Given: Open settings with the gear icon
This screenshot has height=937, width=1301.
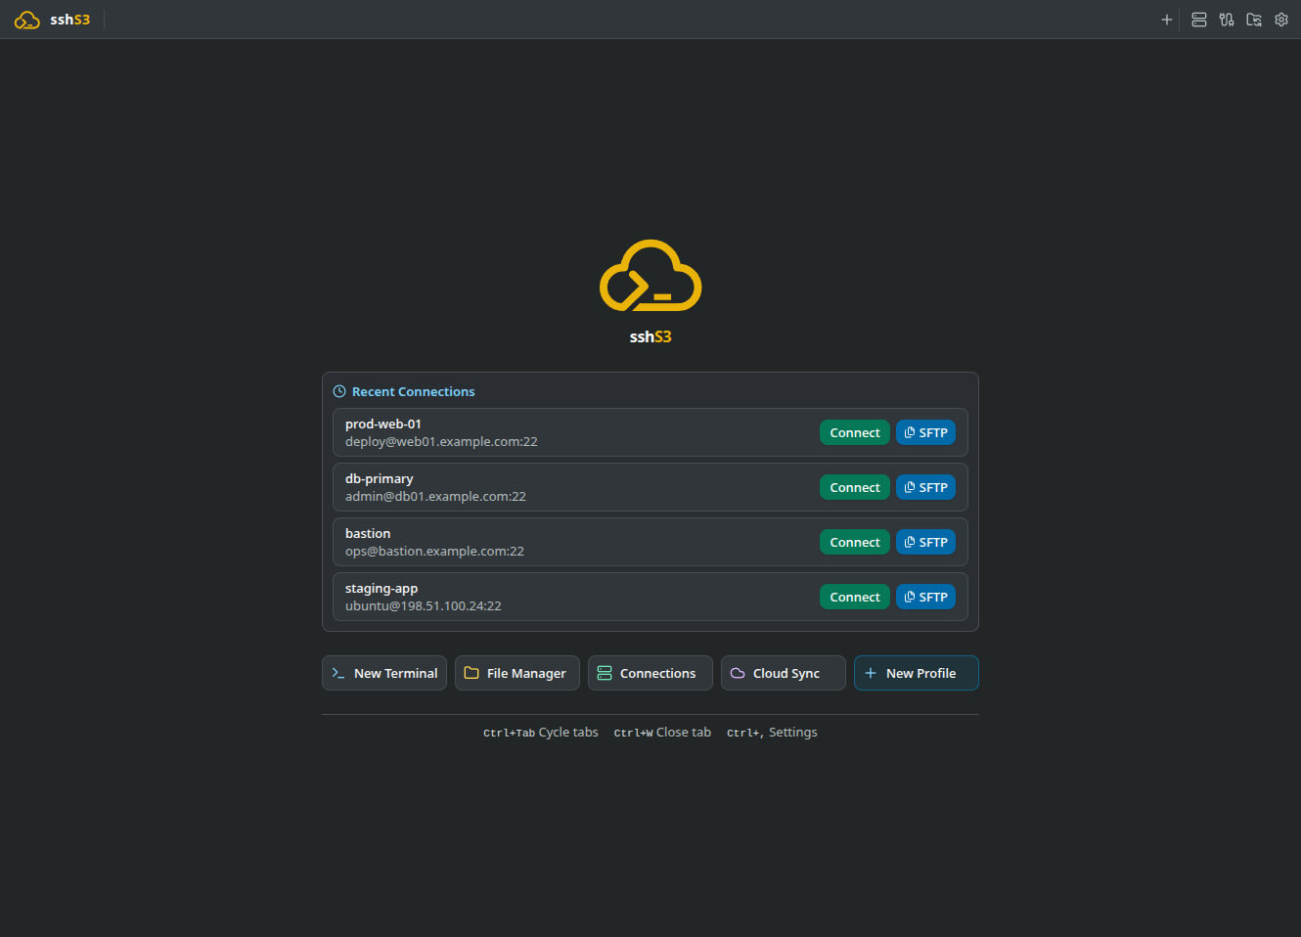Looking at the screenshot, I should point(1281,20).
